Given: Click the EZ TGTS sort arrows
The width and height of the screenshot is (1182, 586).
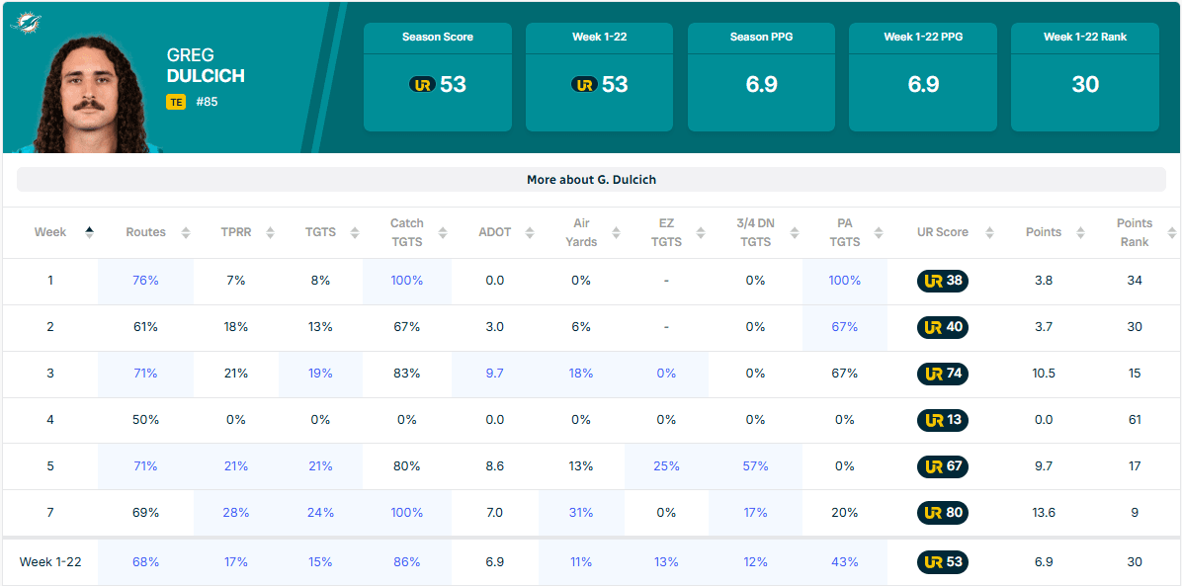Looking at the screenshot, I should click(701, 232).
